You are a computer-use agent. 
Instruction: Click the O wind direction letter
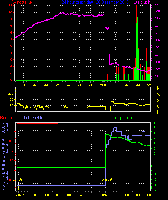158,106
